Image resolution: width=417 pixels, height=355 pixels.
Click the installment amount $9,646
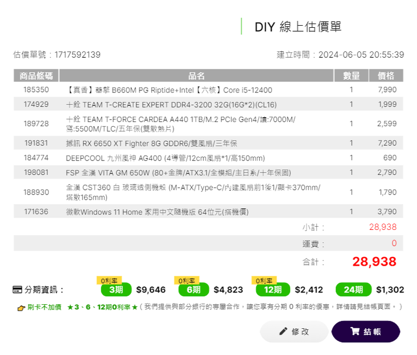click(x=151, y=290)
